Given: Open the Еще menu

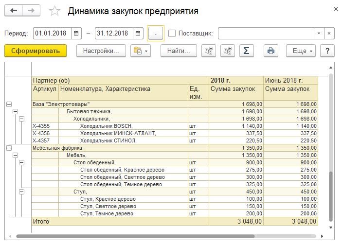Looking at the screenshot, I should pos(301,51).
